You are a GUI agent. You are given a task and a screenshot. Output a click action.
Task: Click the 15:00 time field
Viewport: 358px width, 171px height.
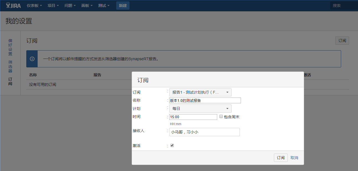point(193,117)
